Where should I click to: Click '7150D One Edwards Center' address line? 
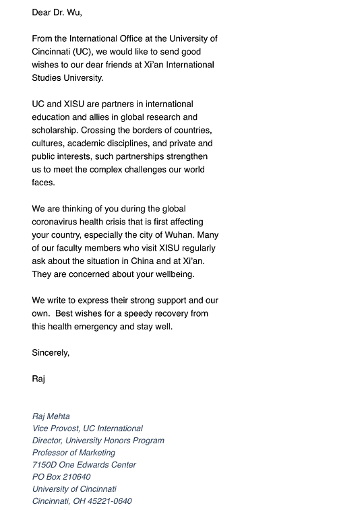tap(84, 464)
